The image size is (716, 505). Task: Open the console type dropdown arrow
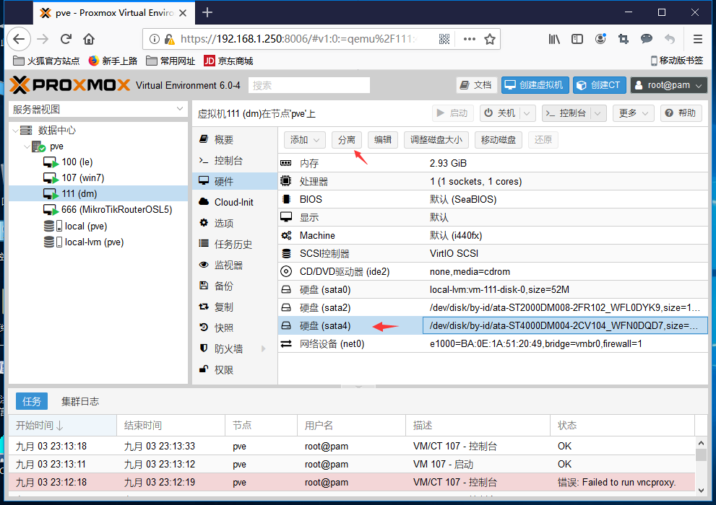(x=598, y=113)
